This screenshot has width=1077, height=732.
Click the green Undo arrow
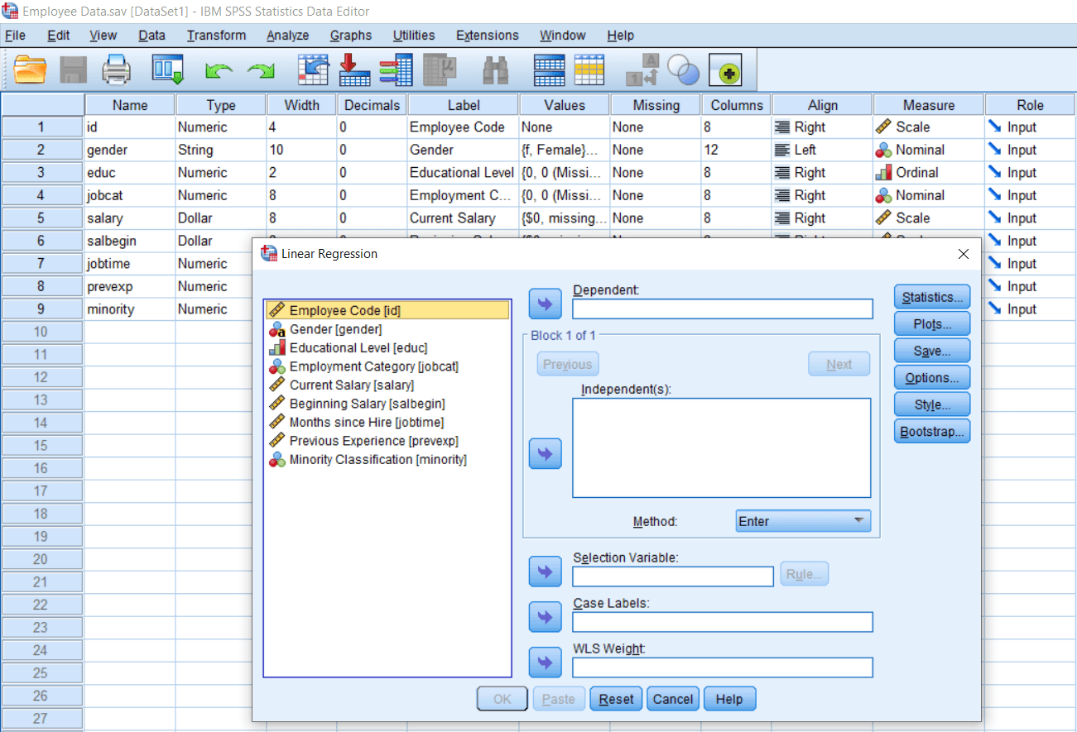pyautogui.click(x=219, y=72)
